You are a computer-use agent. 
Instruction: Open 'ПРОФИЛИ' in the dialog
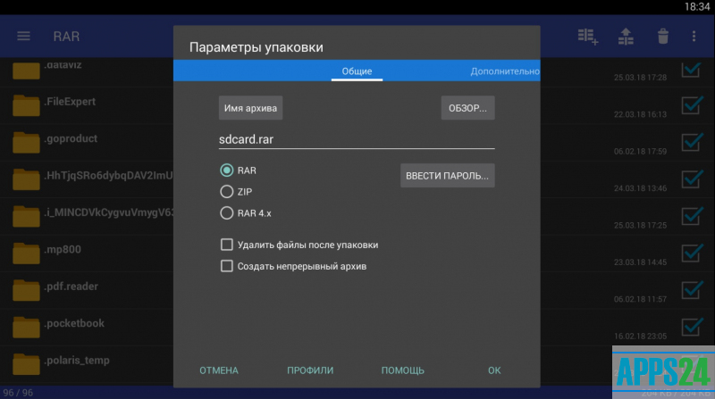point(310,370)
